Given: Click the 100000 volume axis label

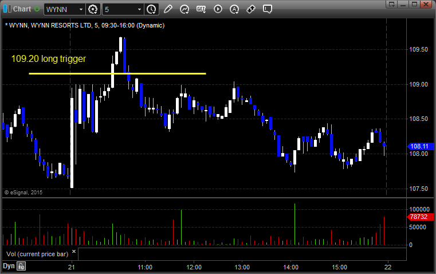Looking at the screenshot, I should point(419,209).
